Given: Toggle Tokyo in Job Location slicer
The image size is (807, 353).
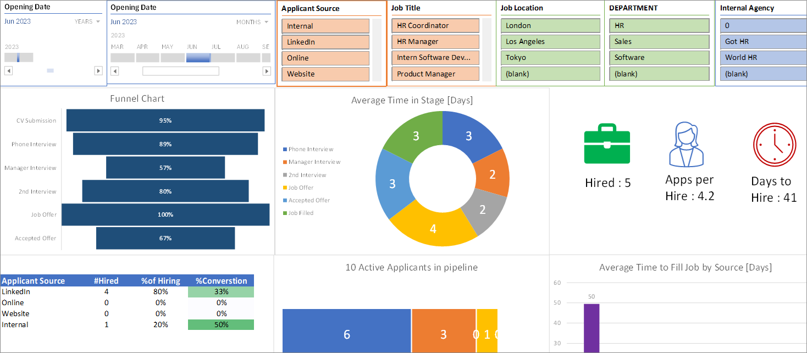Looking at the screenshot, I should pyautogui.click(x=550, y=57).
